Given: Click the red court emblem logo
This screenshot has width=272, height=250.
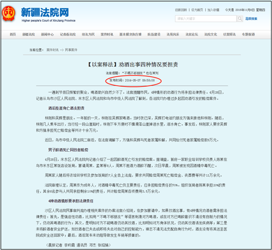Looking at the screenshot, I should pos(8,14).
